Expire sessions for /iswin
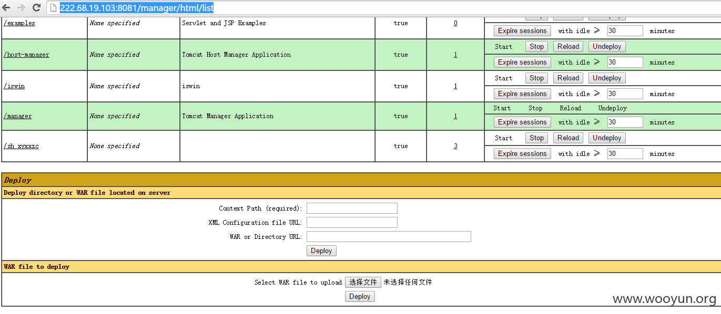 (x=522, y=94)
